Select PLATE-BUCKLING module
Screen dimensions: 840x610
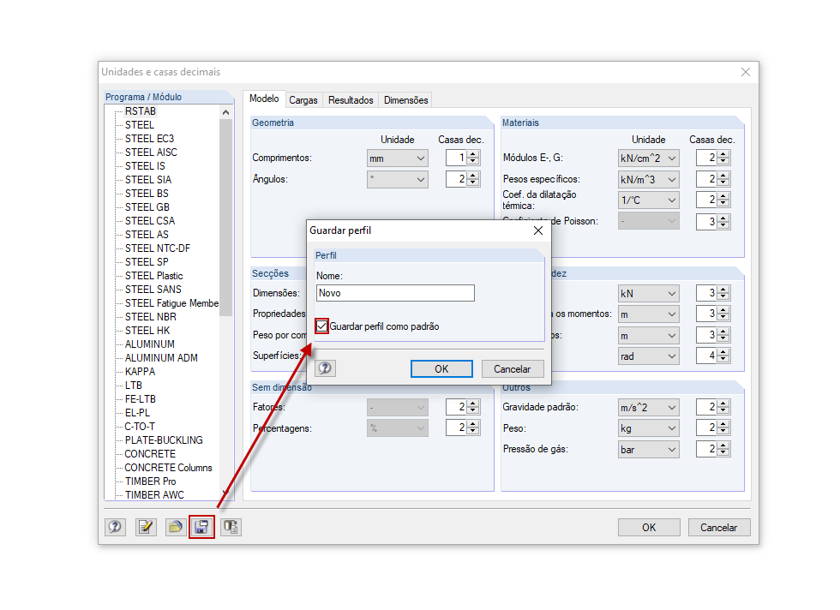click(164, 440)
